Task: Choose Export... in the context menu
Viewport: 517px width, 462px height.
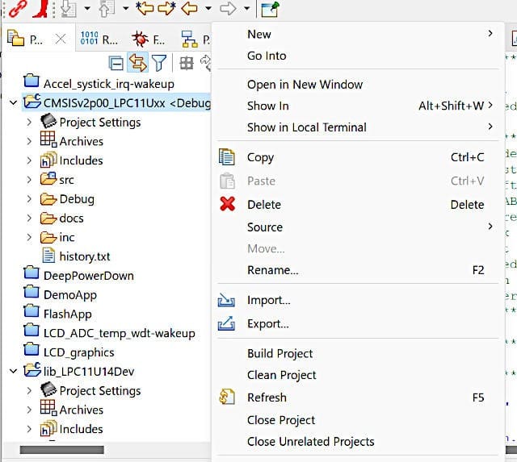Action: 267,323
